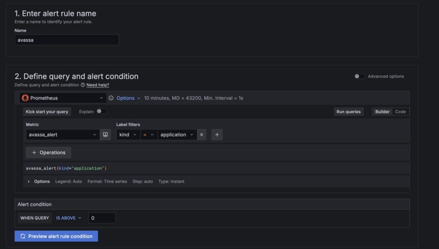This screenshot has height=249, width=439.
Task: Open the IS ABOVE condition dropdown
Action: 68,218
